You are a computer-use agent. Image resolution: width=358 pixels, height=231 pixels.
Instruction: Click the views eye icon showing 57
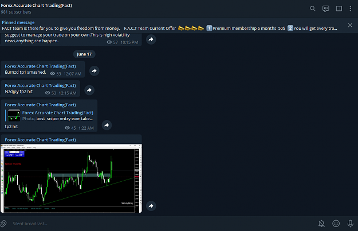click(109, 42)
